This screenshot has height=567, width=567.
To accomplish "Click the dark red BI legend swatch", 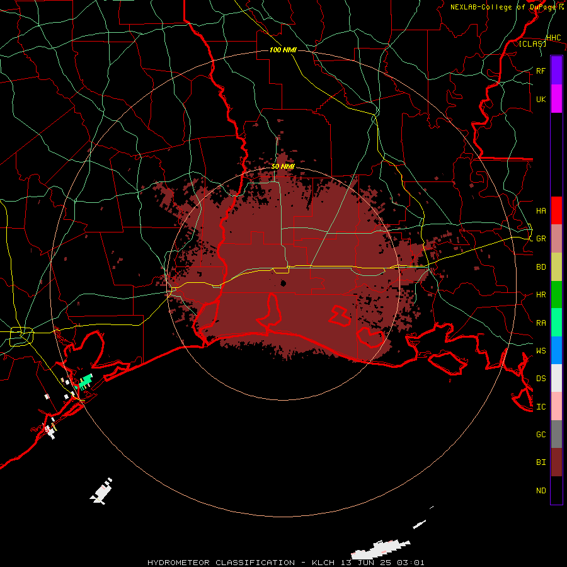I will pyautogui.click(x=556, y=462).
